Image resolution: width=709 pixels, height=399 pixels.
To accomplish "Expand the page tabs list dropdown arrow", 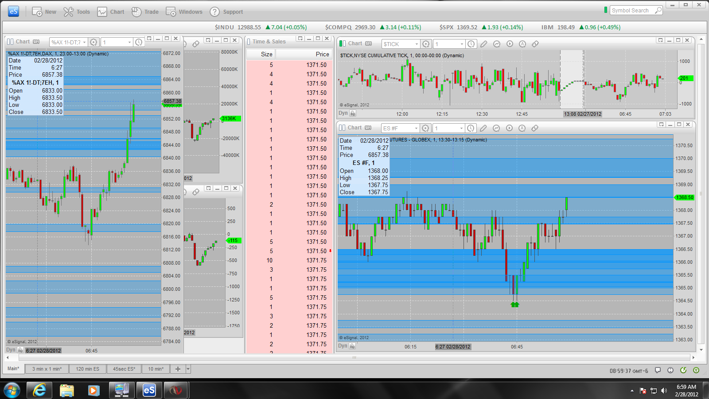I will click(188, 369).
